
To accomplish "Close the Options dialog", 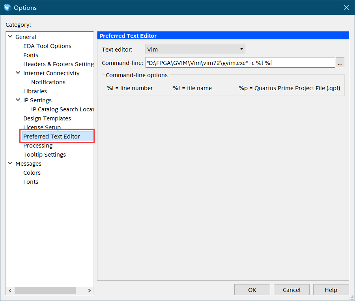I will (346, 7).
